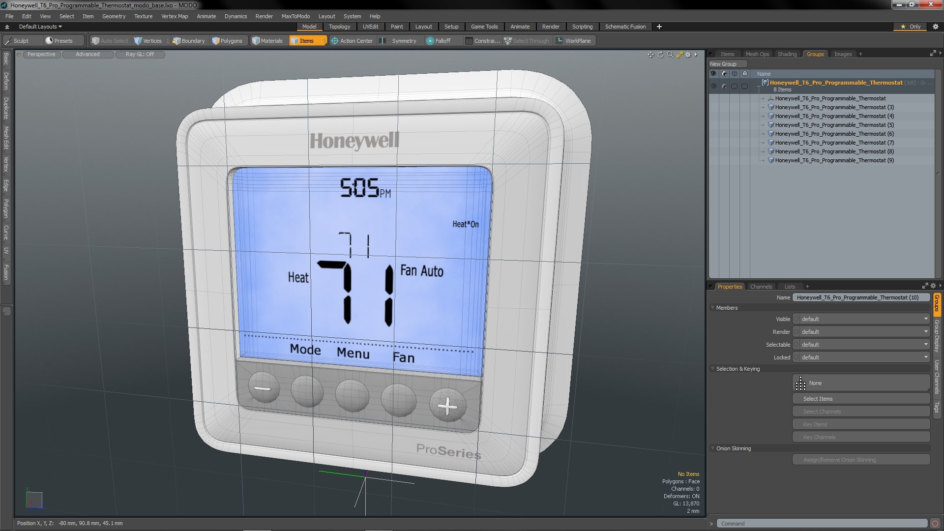
Task: Toggle the selectable box of the Honeywell group
Action: (x=734, y=86)
